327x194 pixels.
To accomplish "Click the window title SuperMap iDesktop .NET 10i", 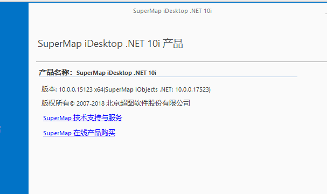I will point(172,11).
